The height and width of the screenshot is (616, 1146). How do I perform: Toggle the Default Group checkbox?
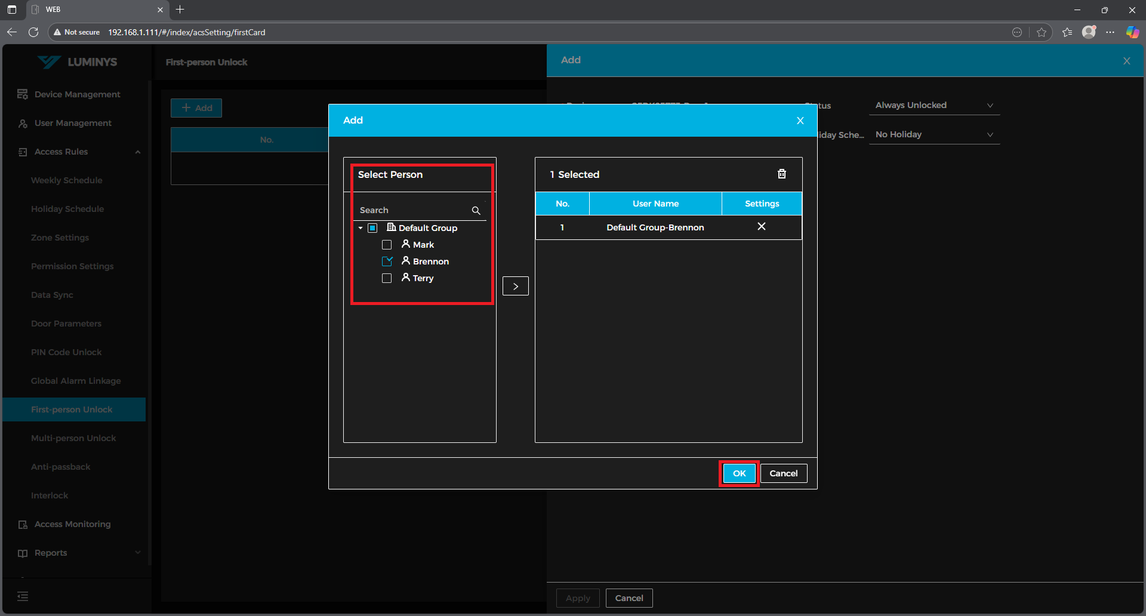coord(372,228)
